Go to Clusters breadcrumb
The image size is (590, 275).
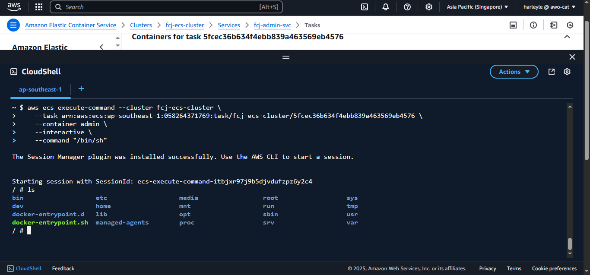pos(141,25)
